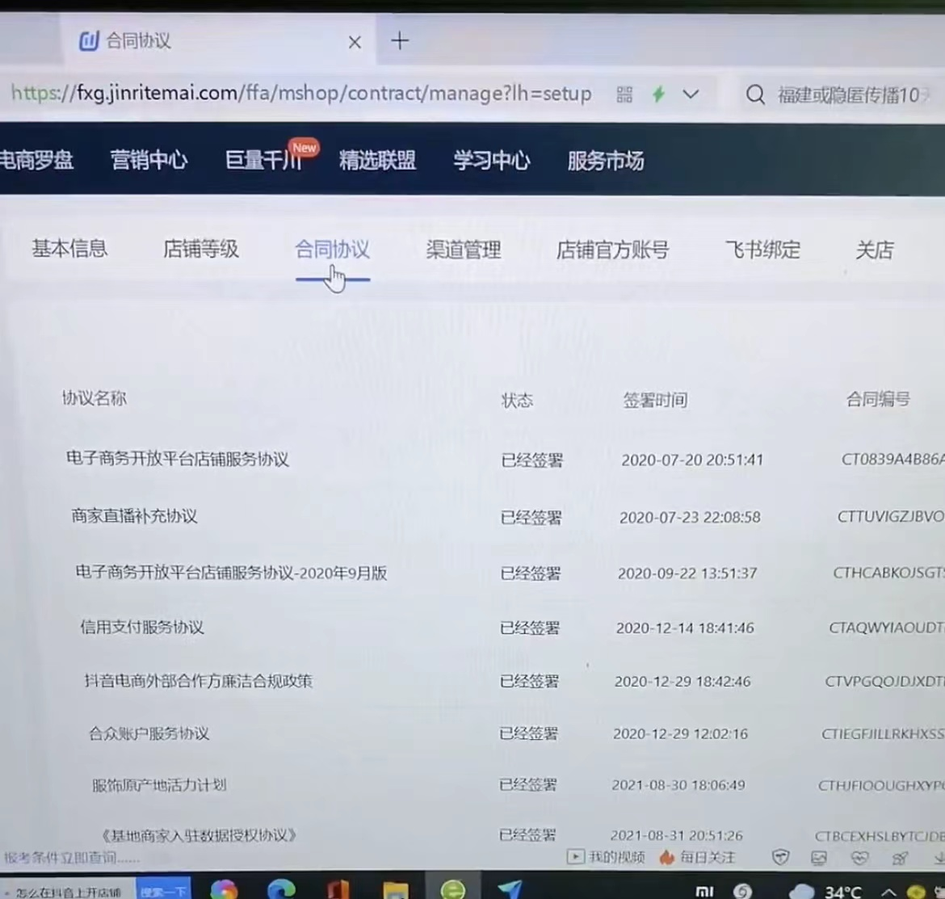Select the 合同协议 settings tab
Image resolution: width=945 pixels, height=899 pixels.
point(332,250)
